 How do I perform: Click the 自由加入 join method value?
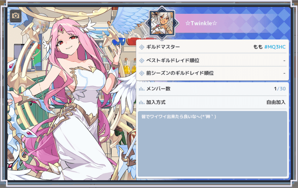click(276, 102)
